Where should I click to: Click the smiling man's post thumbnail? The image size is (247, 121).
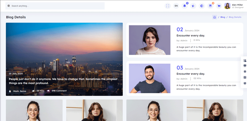(x=150, y=78)
